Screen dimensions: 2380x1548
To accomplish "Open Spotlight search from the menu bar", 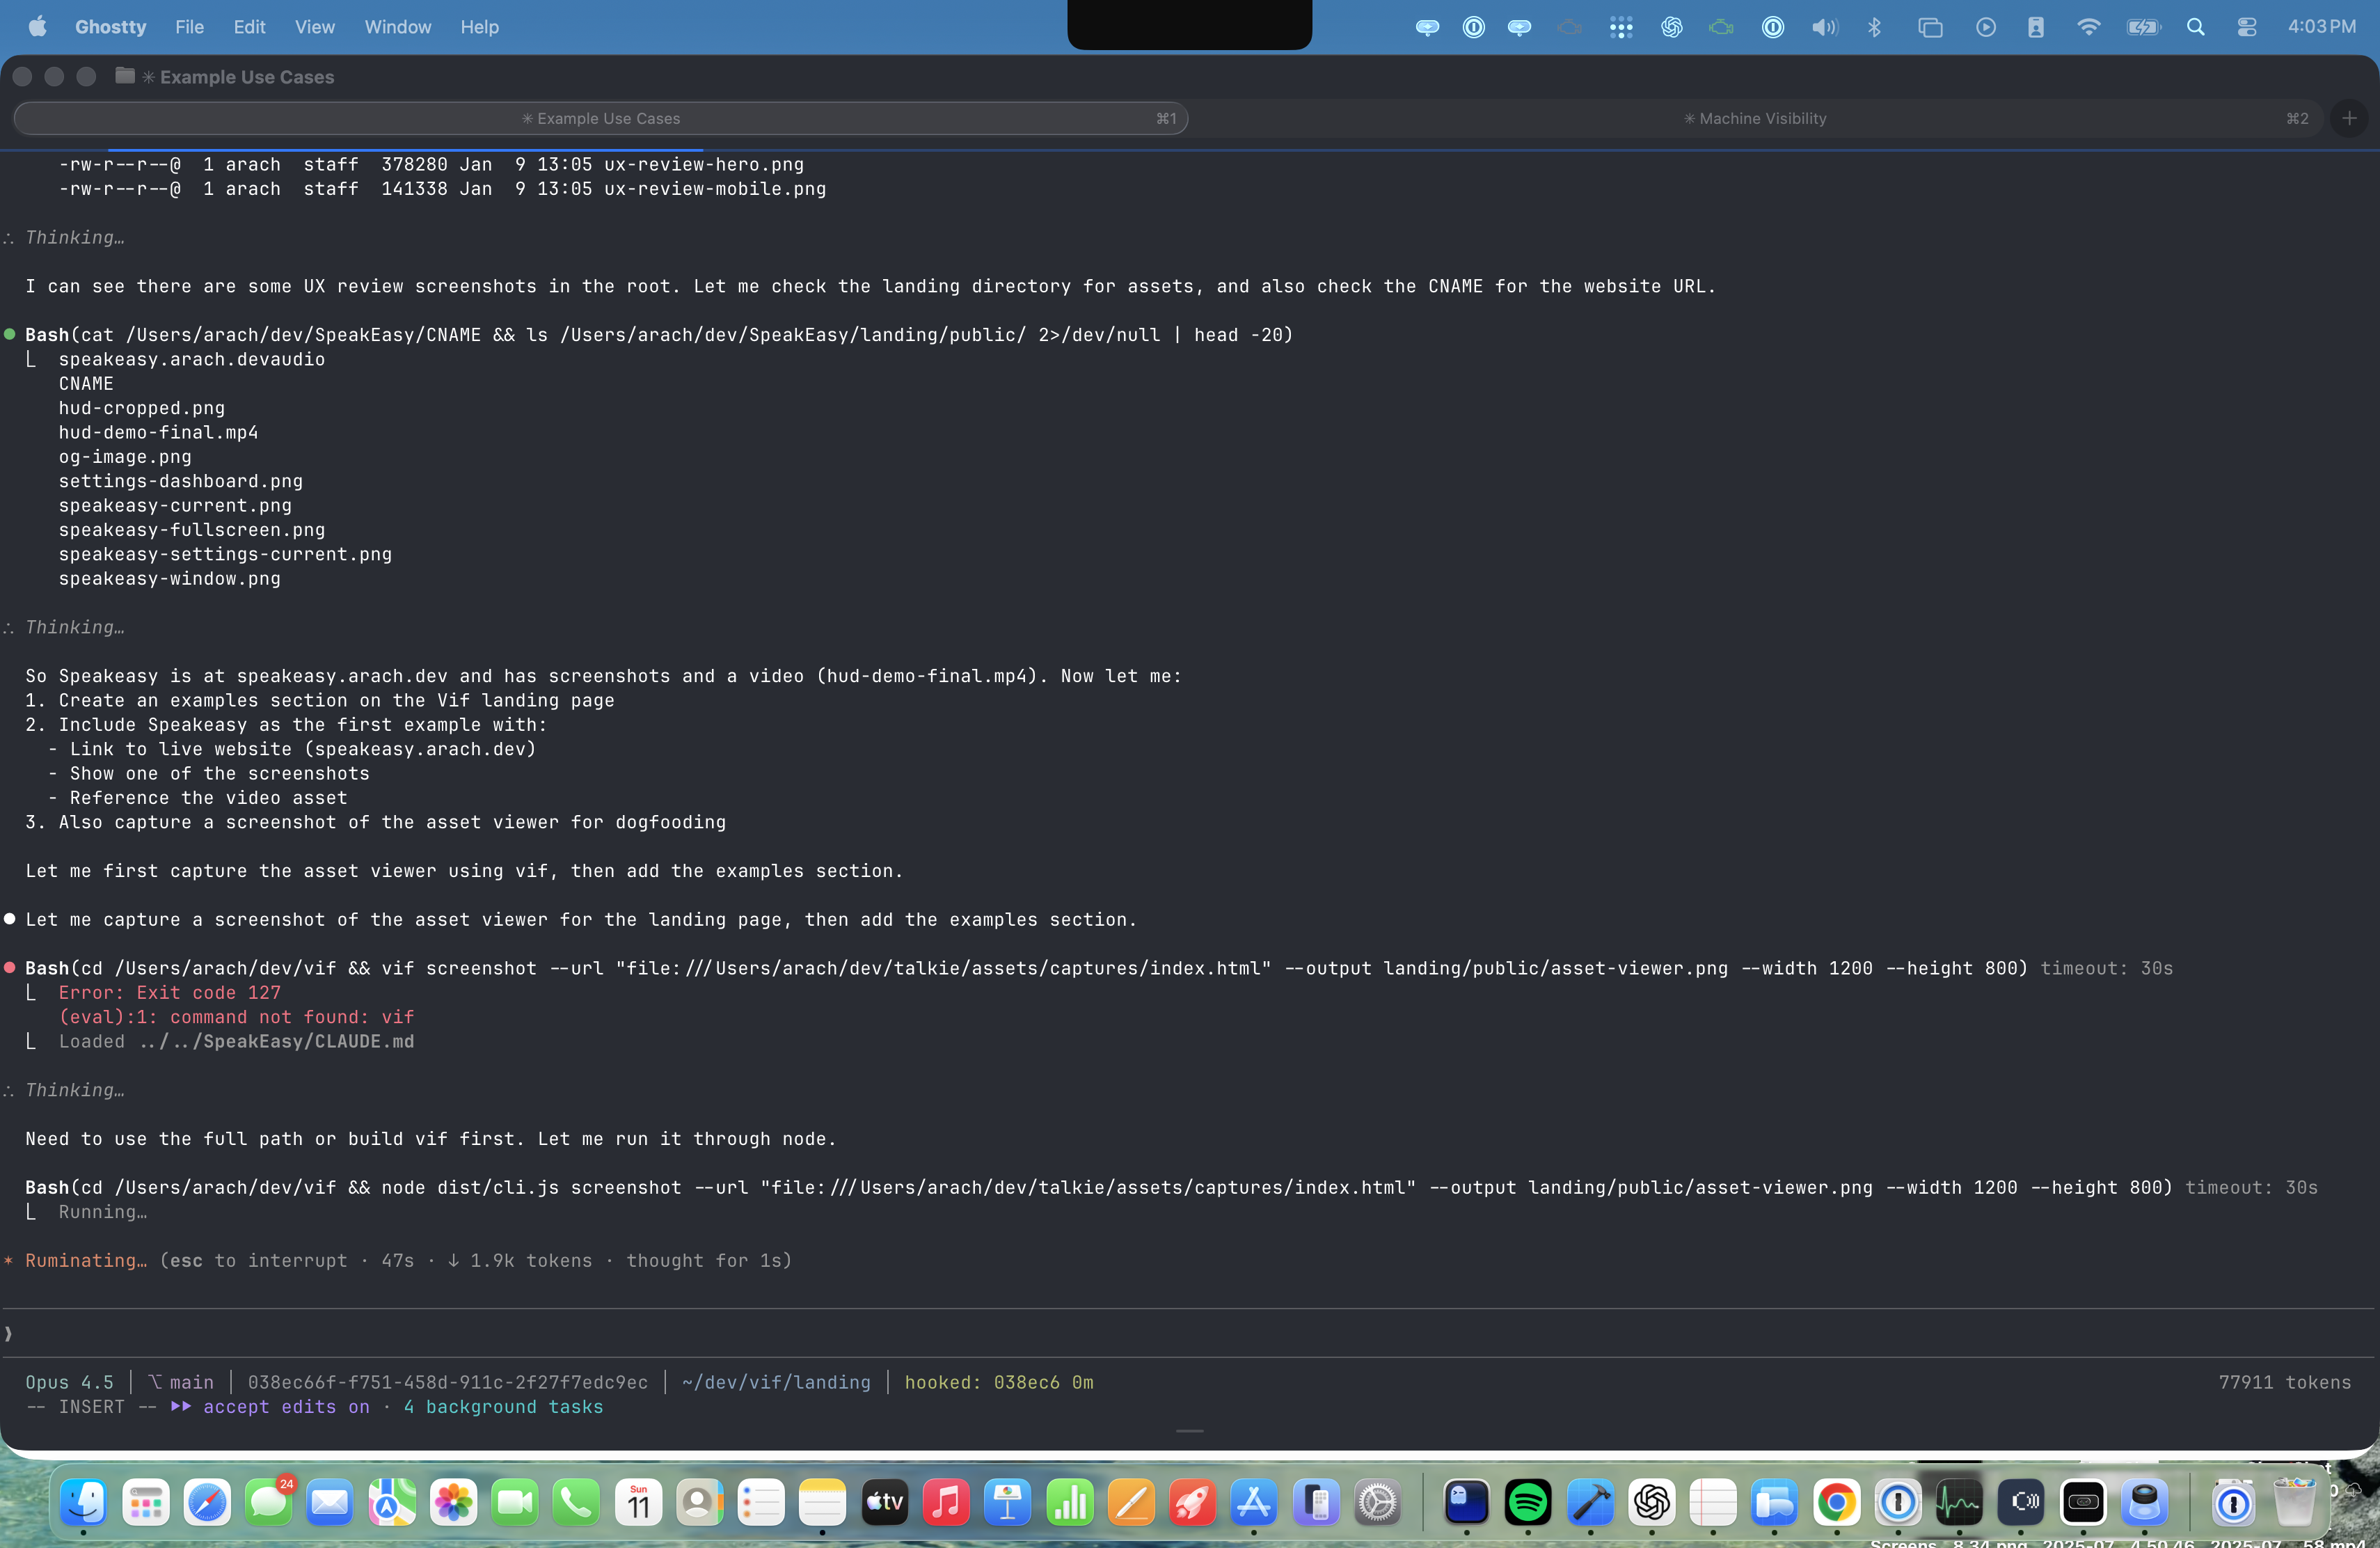I will pyautogui.click(x=2196, y=27).
